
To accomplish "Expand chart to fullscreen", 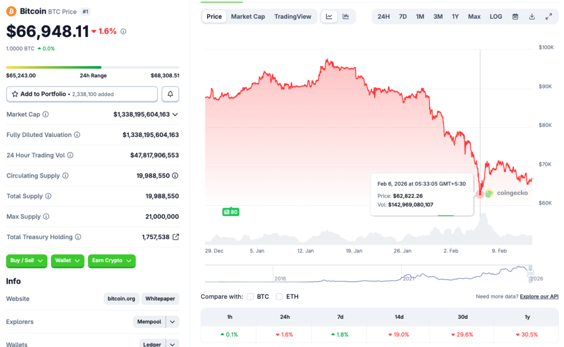I will (549, 16).
